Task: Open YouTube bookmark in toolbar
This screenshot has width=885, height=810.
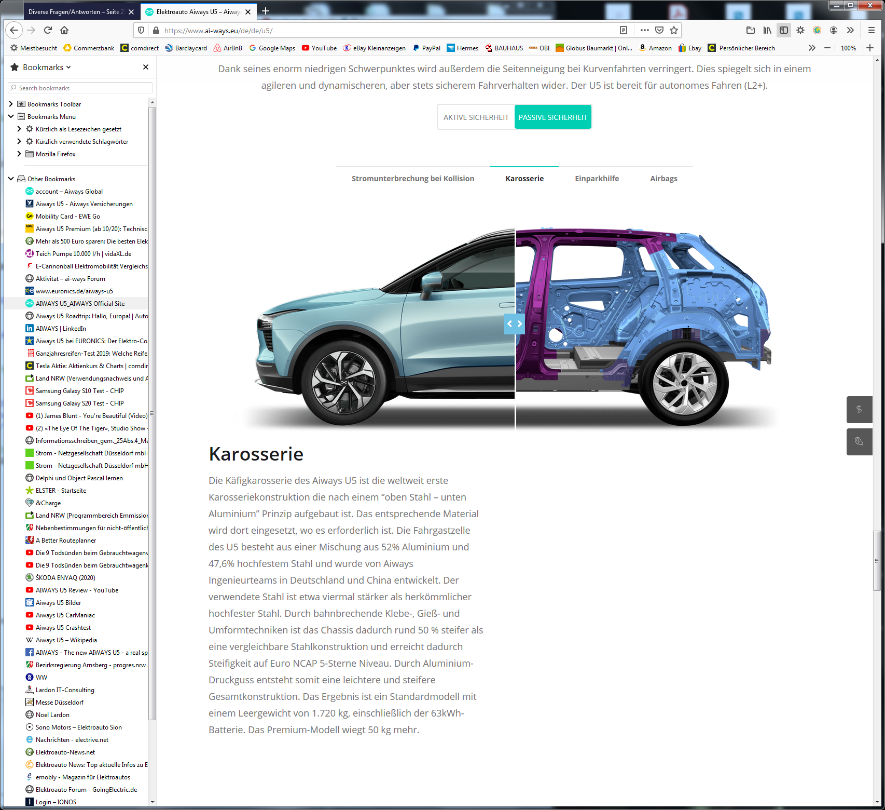Action: coord(319,48)
